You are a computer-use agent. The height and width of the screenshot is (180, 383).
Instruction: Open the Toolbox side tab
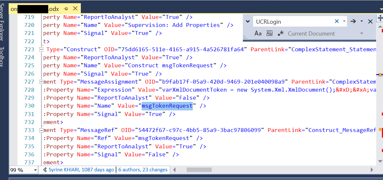pyautogui.click(x=3, y=57)
